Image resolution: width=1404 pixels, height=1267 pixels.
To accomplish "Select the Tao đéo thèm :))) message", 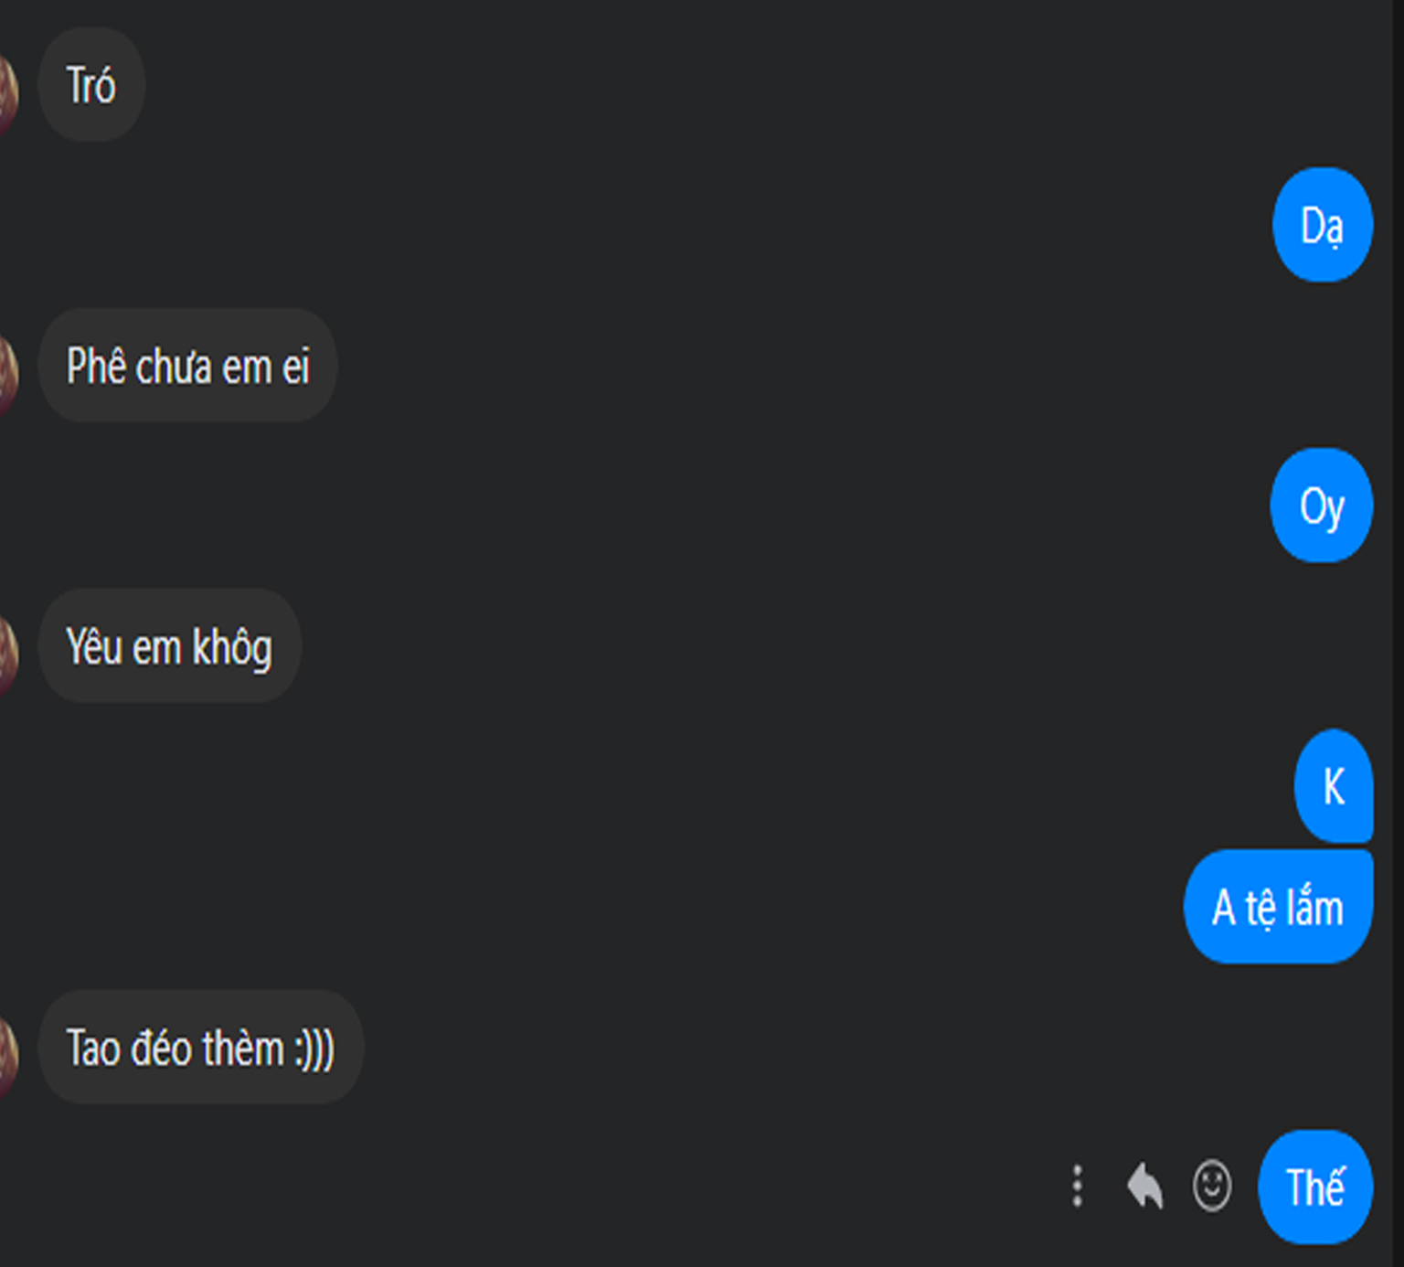I will point(200,1047).
